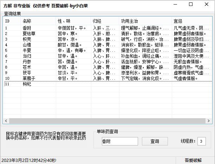Focus the 单味药查询 input containing 香附

120,141
